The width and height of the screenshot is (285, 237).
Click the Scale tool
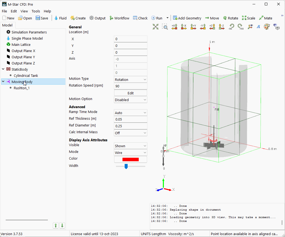(248, 18)
